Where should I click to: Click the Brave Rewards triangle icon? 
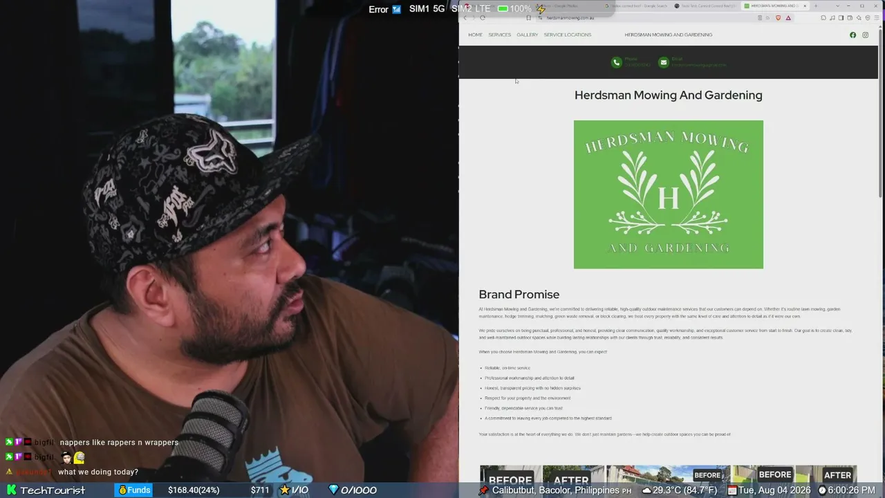tap(788, 18)
